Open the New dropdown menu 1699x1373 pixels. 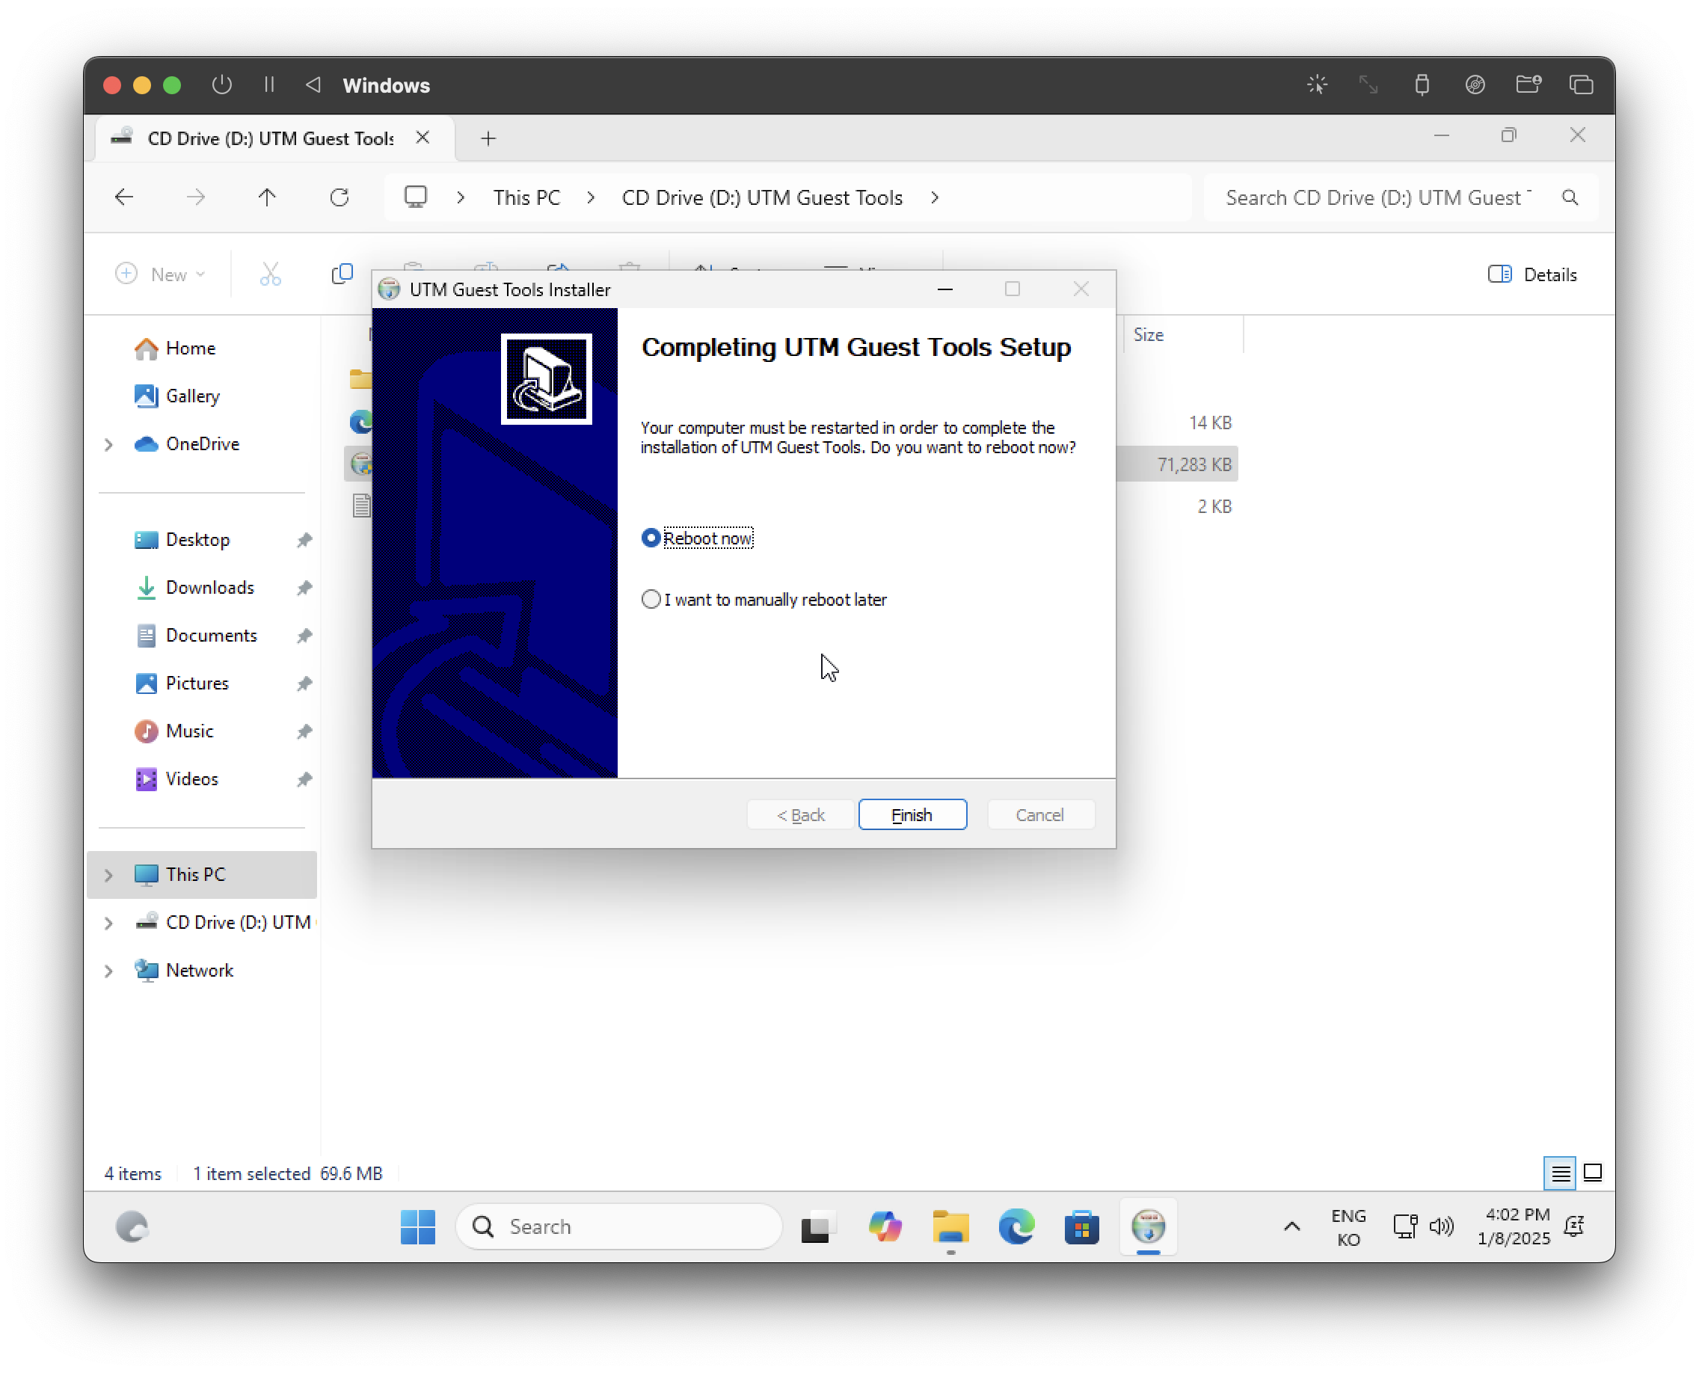(x=161, y=274)
